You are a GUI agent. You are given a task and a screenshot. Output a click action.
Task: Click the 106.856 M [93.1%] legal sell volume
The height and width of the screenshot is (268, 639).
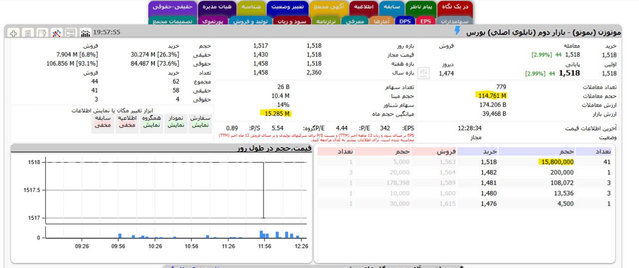(x=72, y=63)
